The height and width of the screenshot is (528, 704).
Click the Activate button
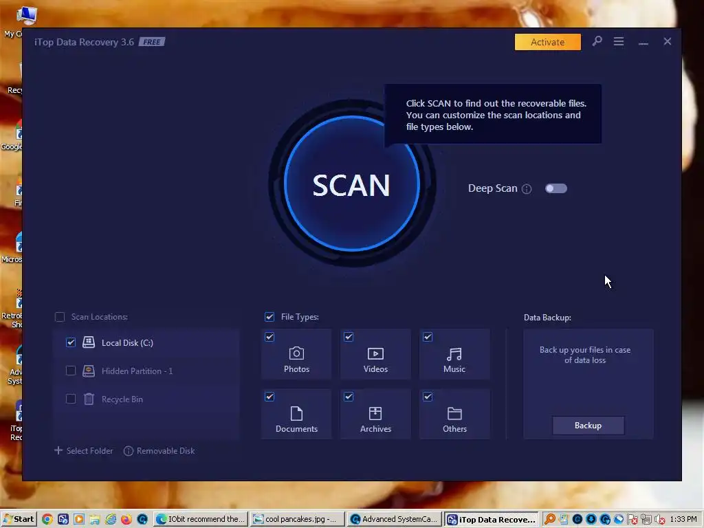point(547,42)
